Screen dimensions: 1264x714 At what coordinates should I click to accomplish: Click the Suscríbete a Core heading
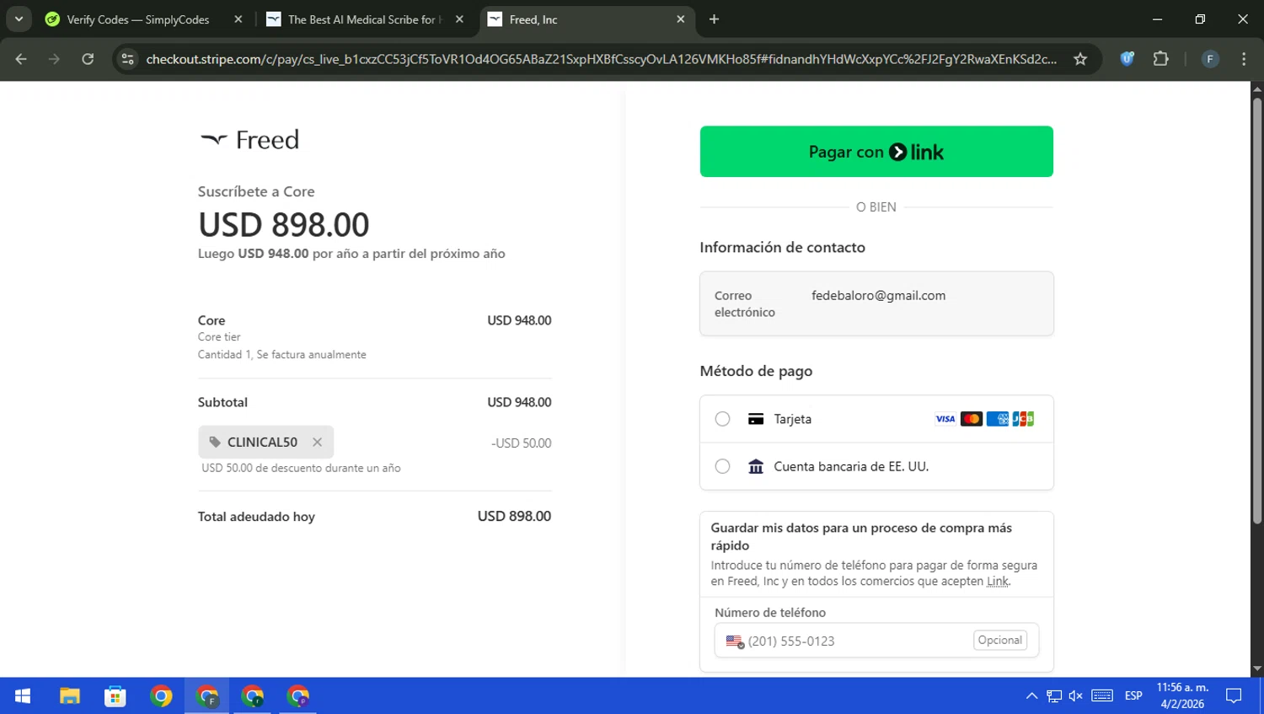pos(256,192)
